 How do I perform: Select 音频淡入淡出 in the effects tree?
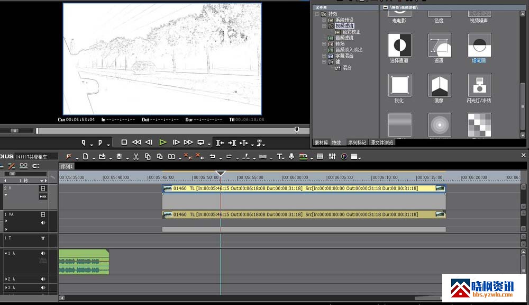click(349, 50)
